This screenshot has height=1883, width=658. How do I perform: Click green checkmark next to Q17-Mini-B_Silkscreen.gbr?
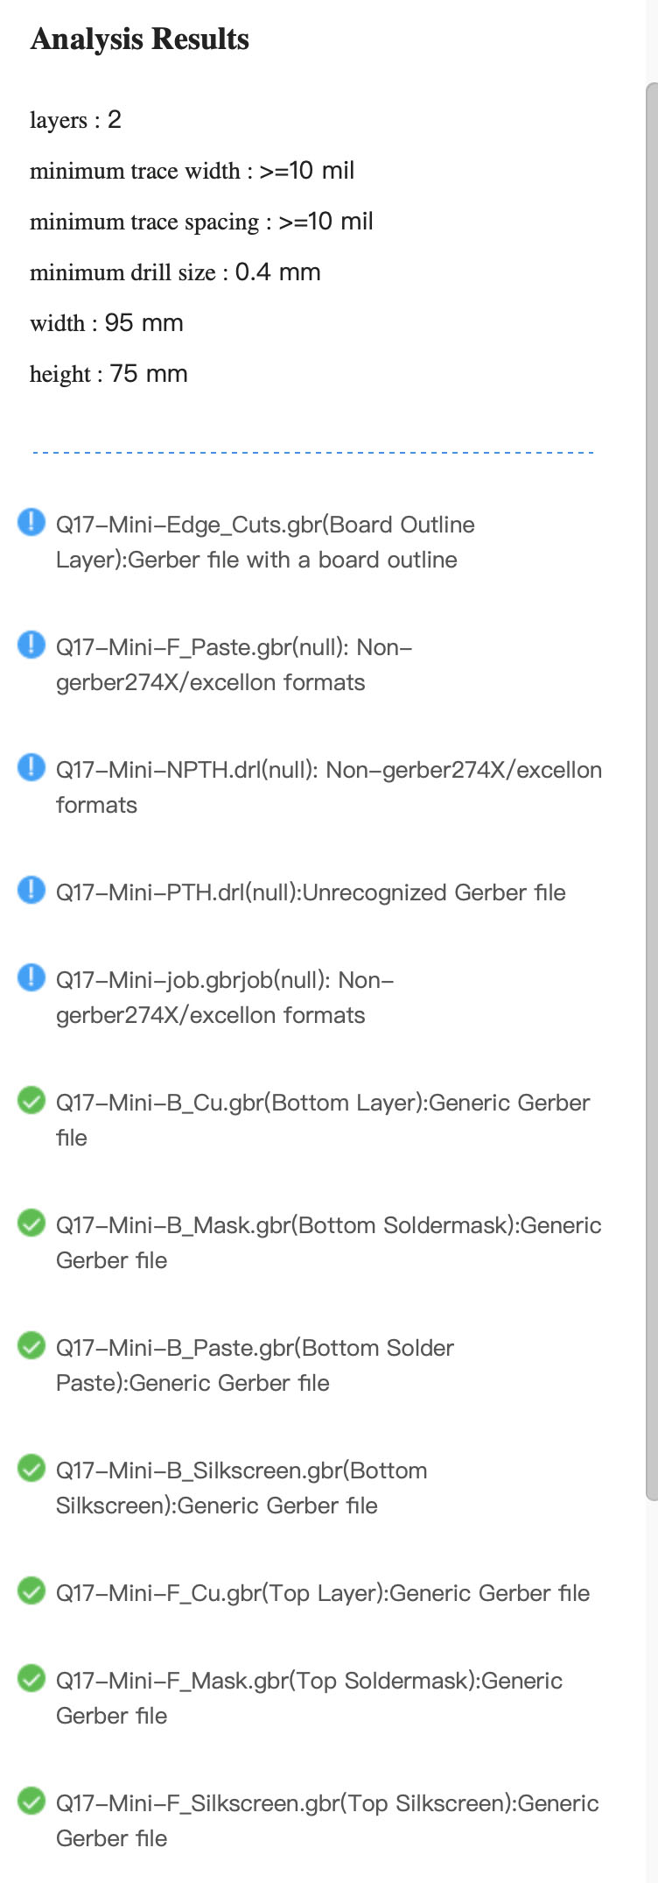tap(31, 1468)
